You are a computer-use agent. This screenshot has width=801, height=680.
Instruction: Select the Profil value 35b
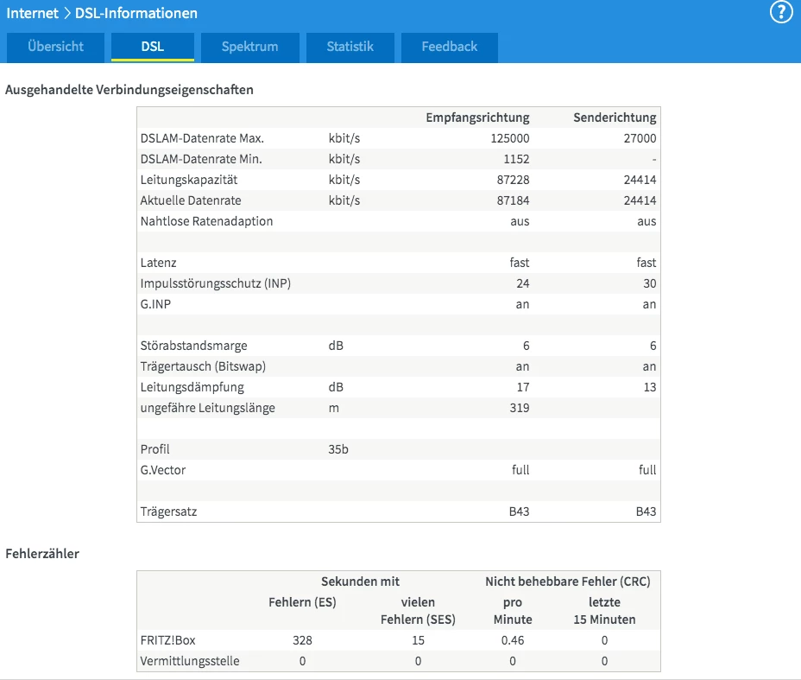pos(338,449)
